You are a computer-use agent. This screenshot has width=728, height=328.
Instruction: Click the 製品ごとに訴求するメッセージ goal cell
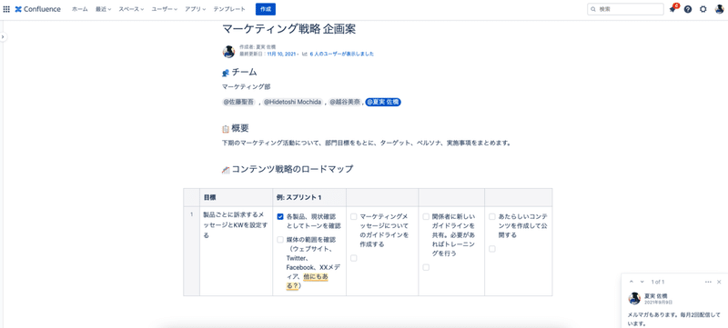(x=237, y=251)
